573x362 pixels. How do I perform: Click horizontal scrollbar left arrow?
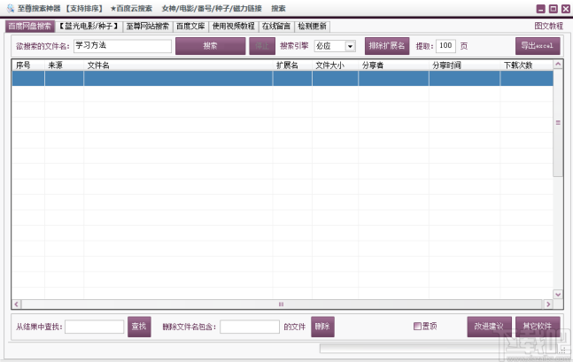point(16,304)
